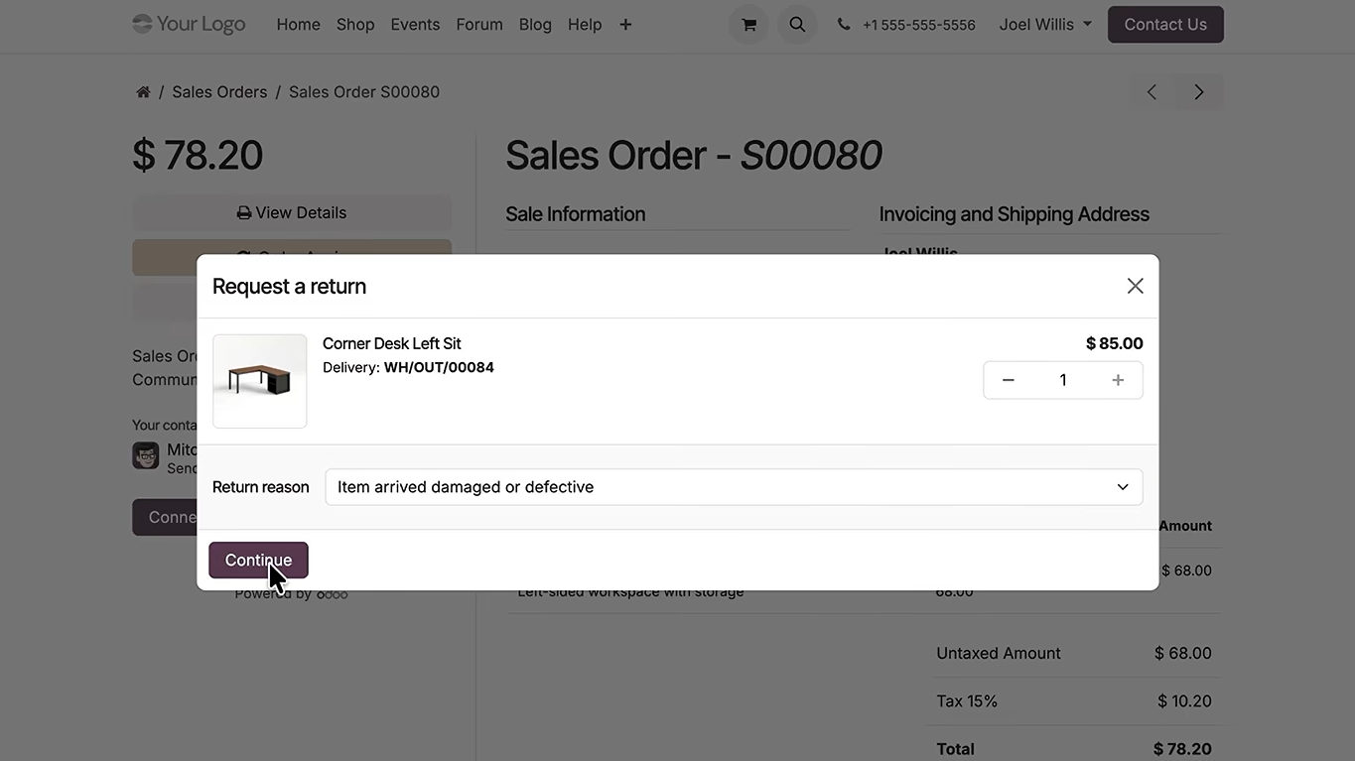Click the Untaxed Amount label
This screenshot has height=761, width=1355.
tap(999, 653)
